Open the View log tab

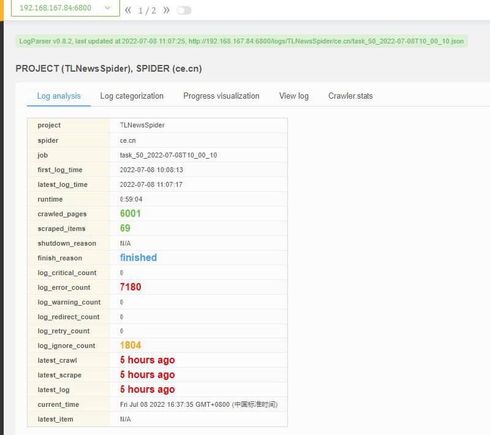[x=293, y=96]
